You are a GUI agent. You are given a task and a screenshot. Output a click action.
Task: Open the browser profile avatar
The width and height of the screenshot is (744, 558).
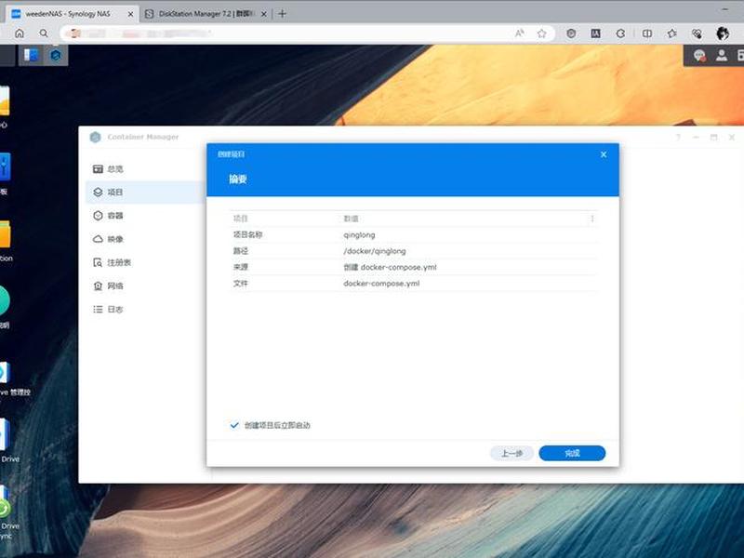point(723,33)
